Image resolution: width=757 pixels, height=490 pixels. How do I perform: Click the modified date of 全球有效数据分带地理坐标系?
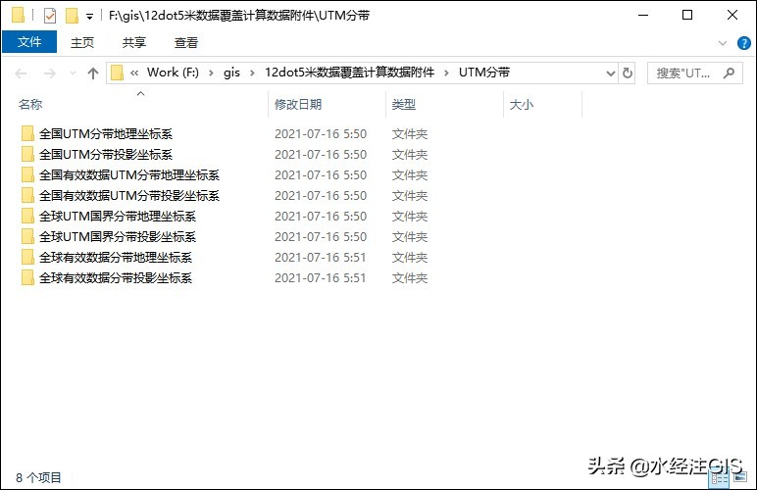[x=321, y=258]
